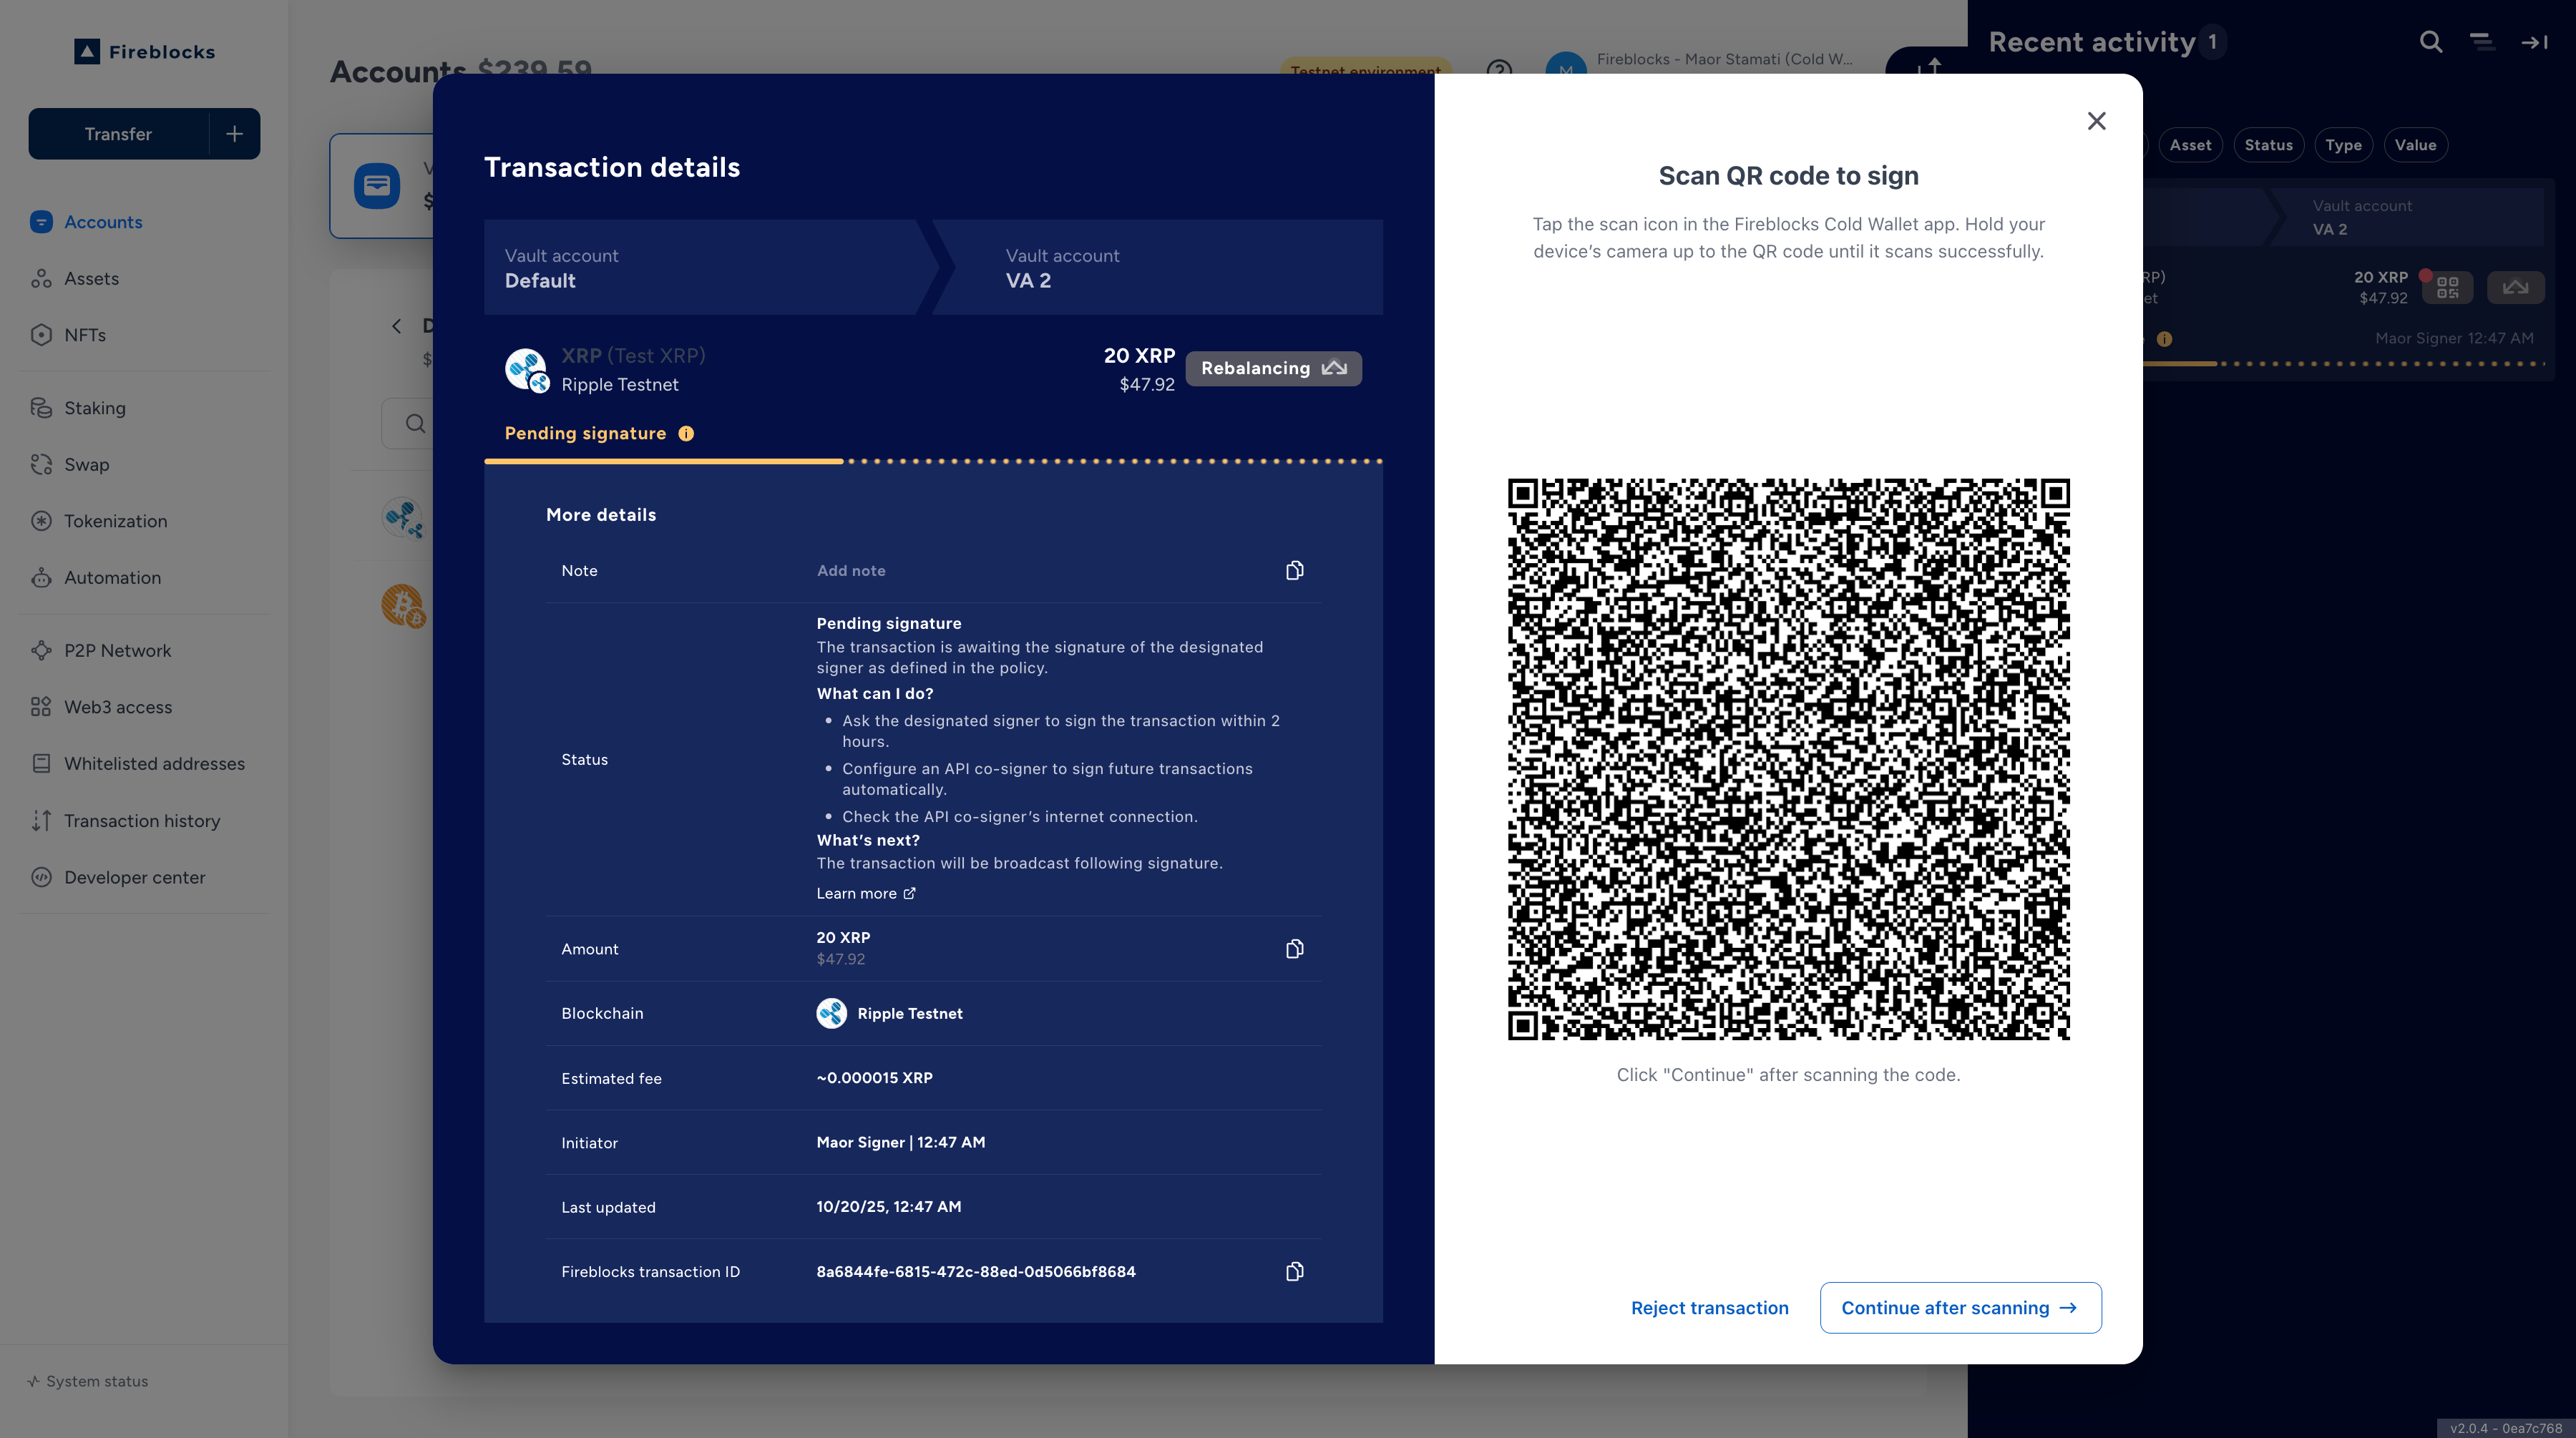2576x1438 pixels.
Task: Open the Type filter dropdown
Action: pos(2343,145)
